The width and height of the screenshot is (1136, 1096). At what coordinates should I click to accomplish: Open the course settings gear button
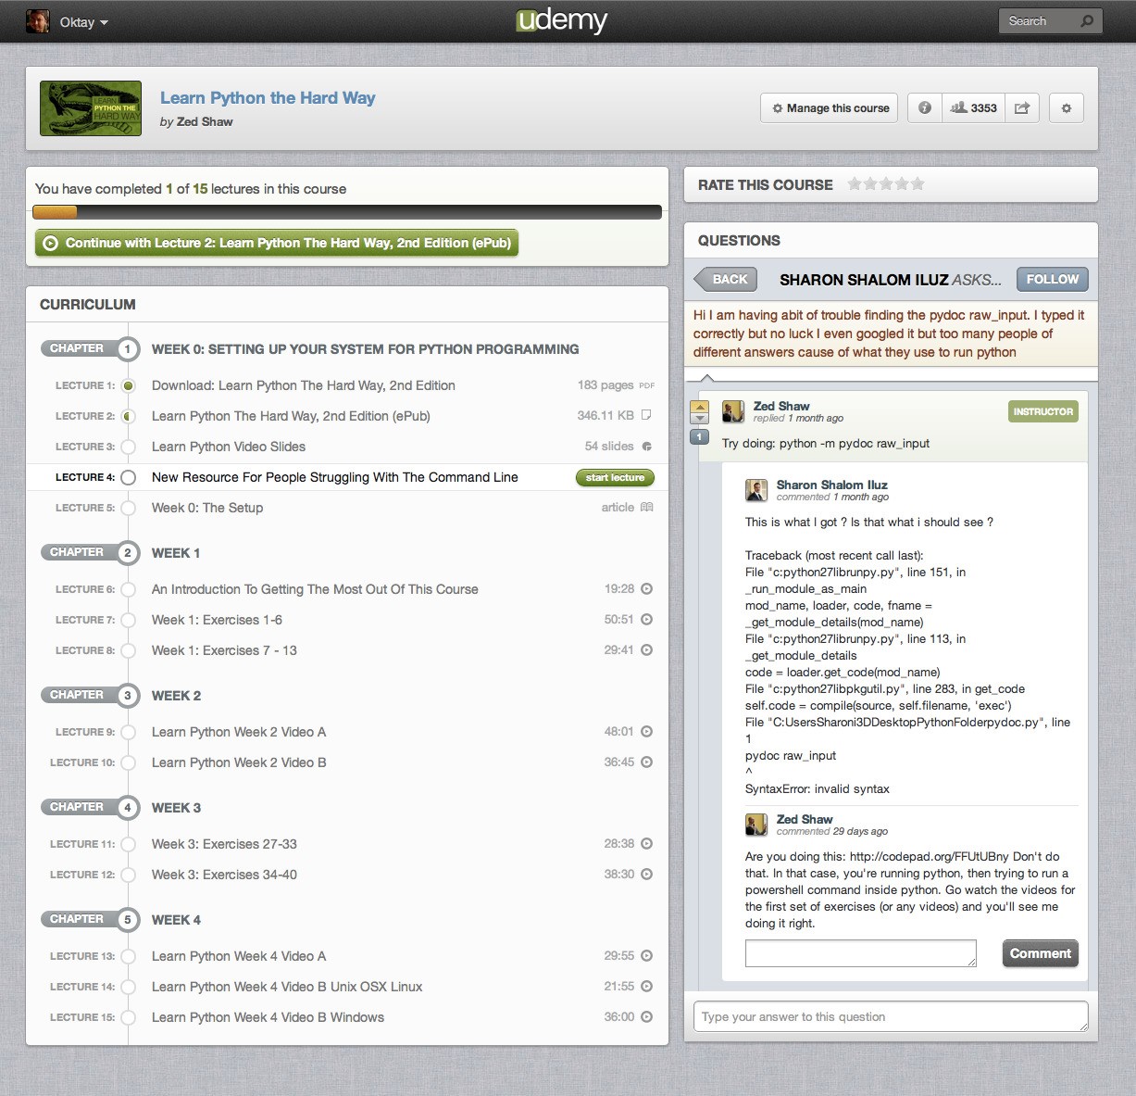(x=1066, y=108)
